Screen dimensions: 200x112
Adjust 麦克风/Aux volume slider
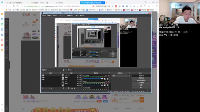click(93, 79)
